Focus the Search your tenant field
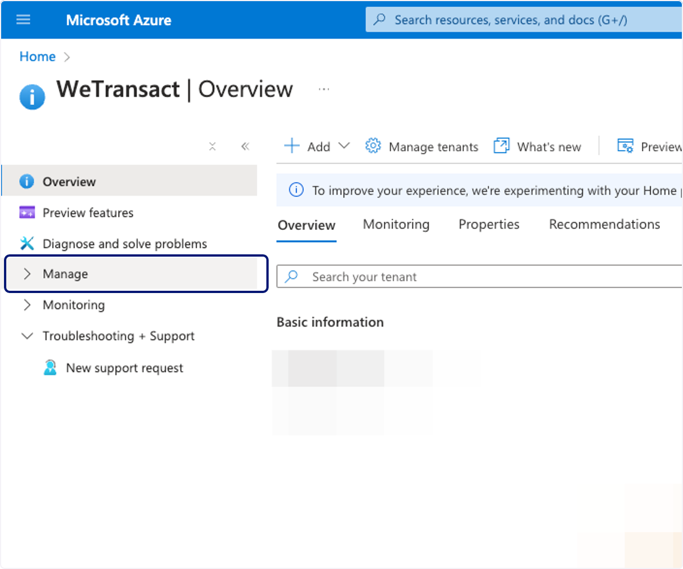This screenshot has width=683, height=569. 480,277
